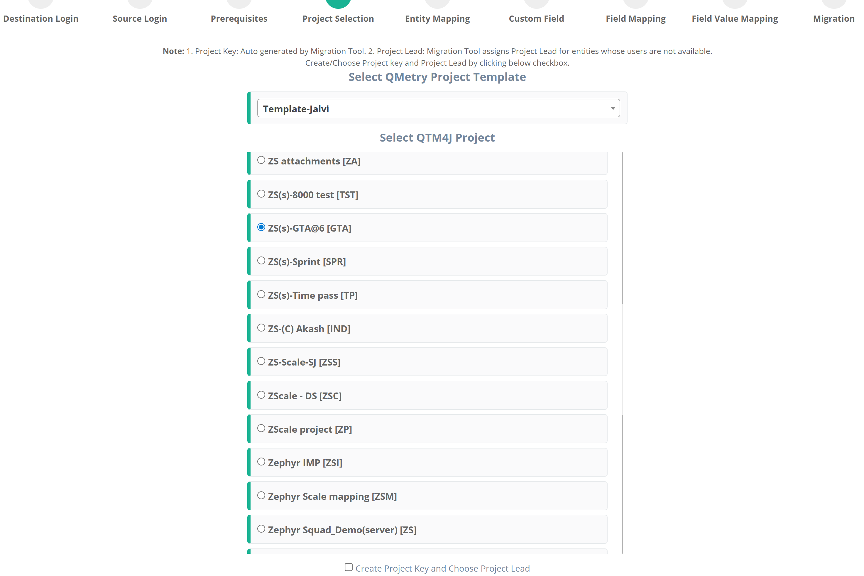Select ZS-Scale-SJ [ZSS] radio button

tap(261, 361)
